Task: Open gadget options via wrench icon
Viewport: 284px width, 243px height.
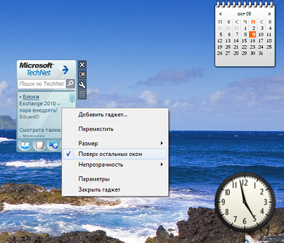Action: click(x=82, y=85)
